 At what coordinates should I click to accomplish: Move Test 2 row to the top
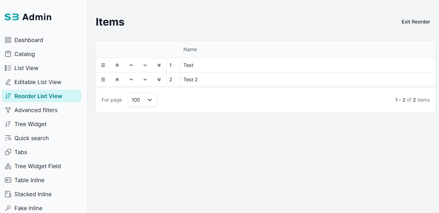117,80
